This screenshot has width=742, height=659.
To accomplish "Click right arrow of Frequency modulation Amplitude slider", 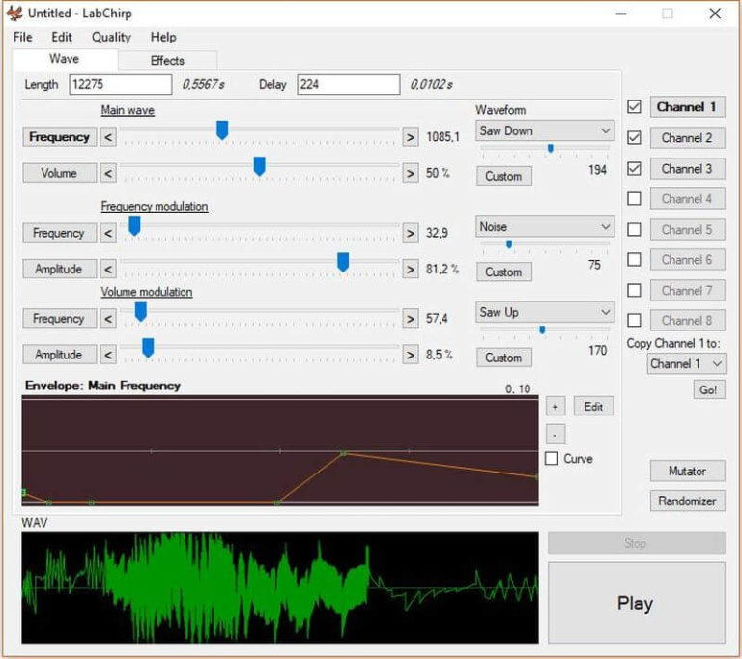I will (410, 270).
